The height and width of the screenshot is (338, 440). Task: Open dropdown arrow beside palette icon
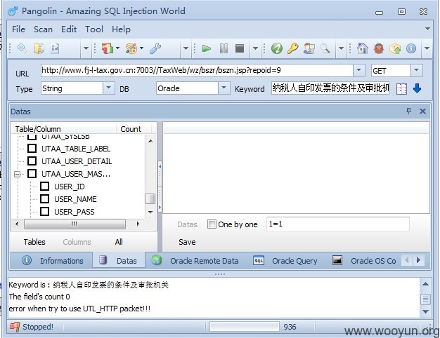pyautogui.click(x=141, y=48)
